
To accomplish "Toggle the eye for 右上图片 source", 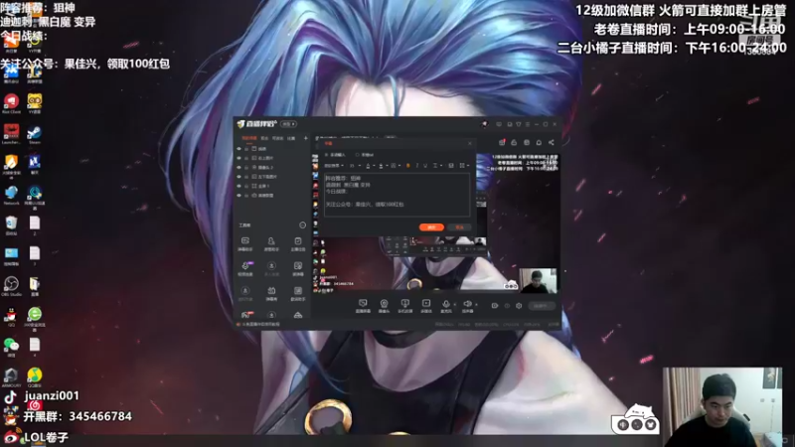I will click(238, 158).
